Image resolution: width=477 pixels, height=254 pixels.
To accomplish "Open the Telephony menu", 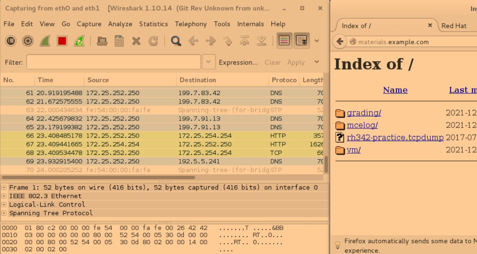I will pos(191,24).
